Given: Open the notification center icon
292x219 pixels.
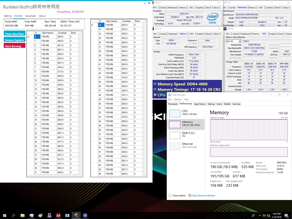Looking at the screenshot, I should coord(287,216).
